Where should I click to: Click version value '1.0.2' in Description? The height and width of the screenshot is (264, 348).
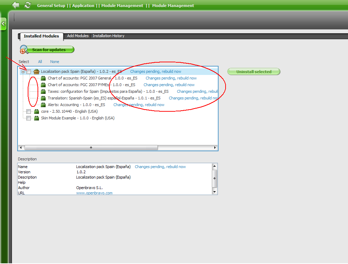pyautogui.click(x=81, y=172)
